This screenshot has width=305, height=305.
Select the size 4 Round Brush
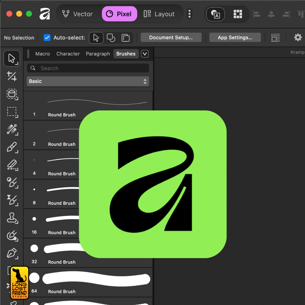tap(51, 165)
